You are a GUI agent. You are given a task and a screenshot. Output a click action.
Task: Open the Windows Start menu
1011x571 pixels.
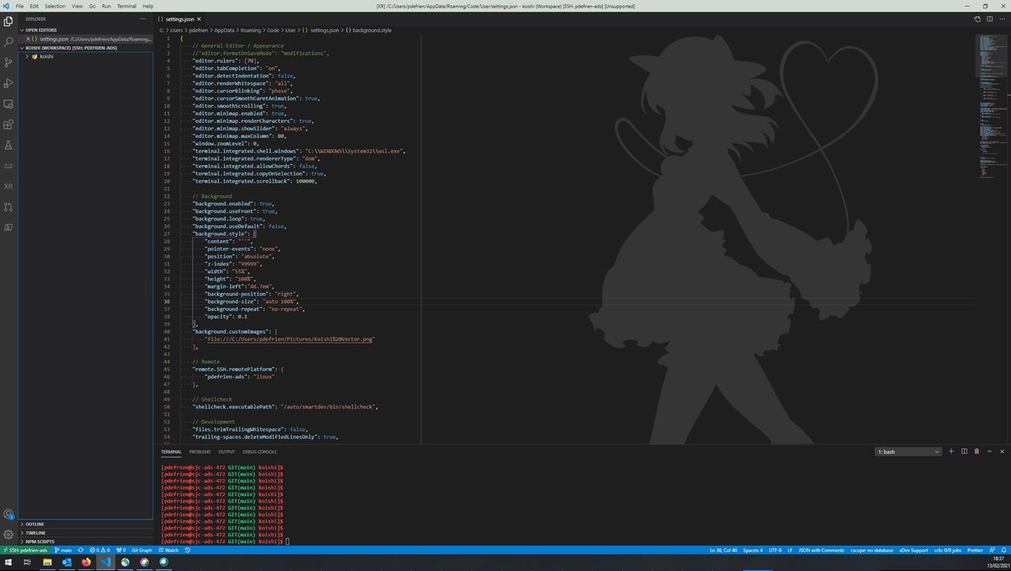click(8, 563)
